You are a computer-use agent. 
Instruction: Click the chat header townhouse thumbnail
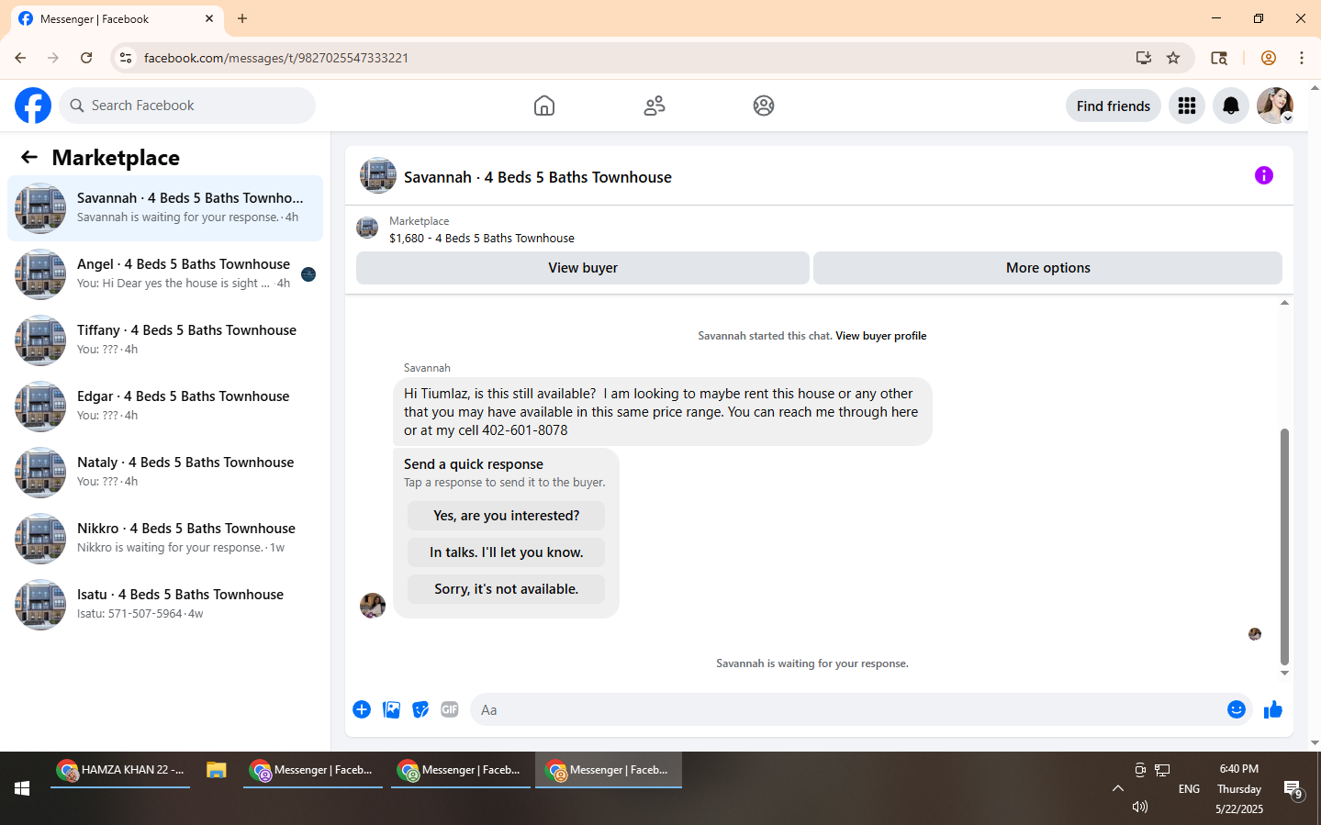pyautogui.click(x=378, y=175)
